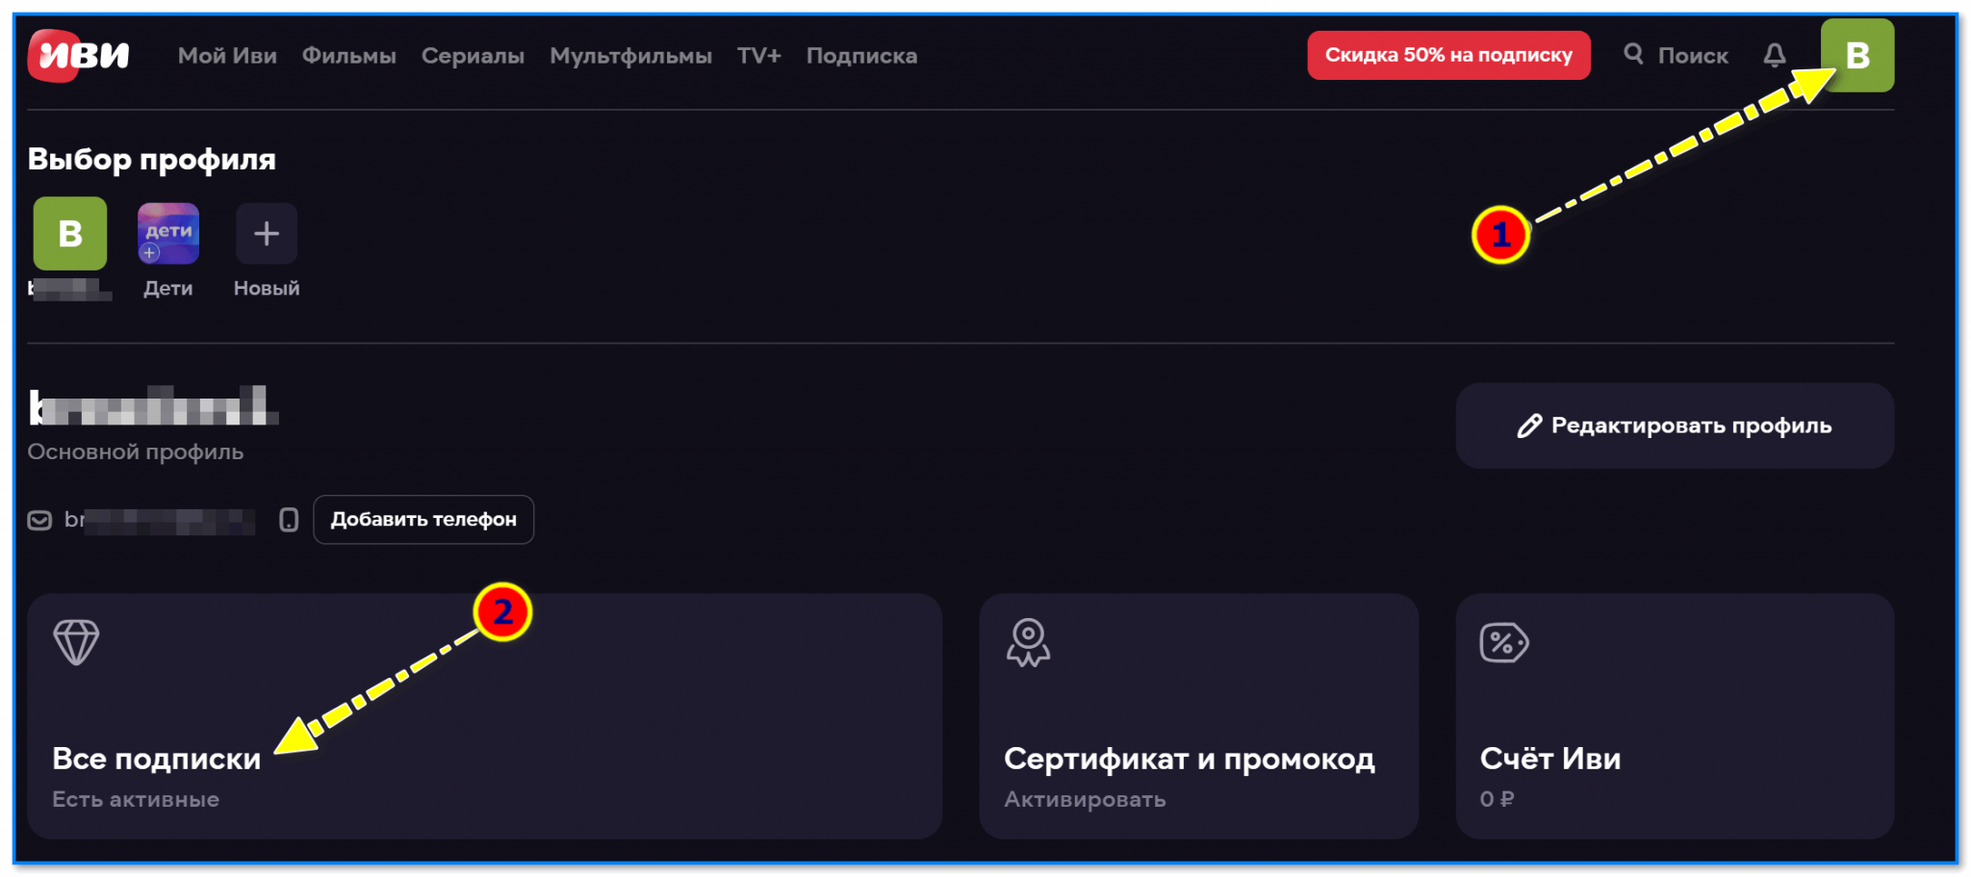Click Выбор профиля heading
1971x877 pixels.
(x=152, y=160)
